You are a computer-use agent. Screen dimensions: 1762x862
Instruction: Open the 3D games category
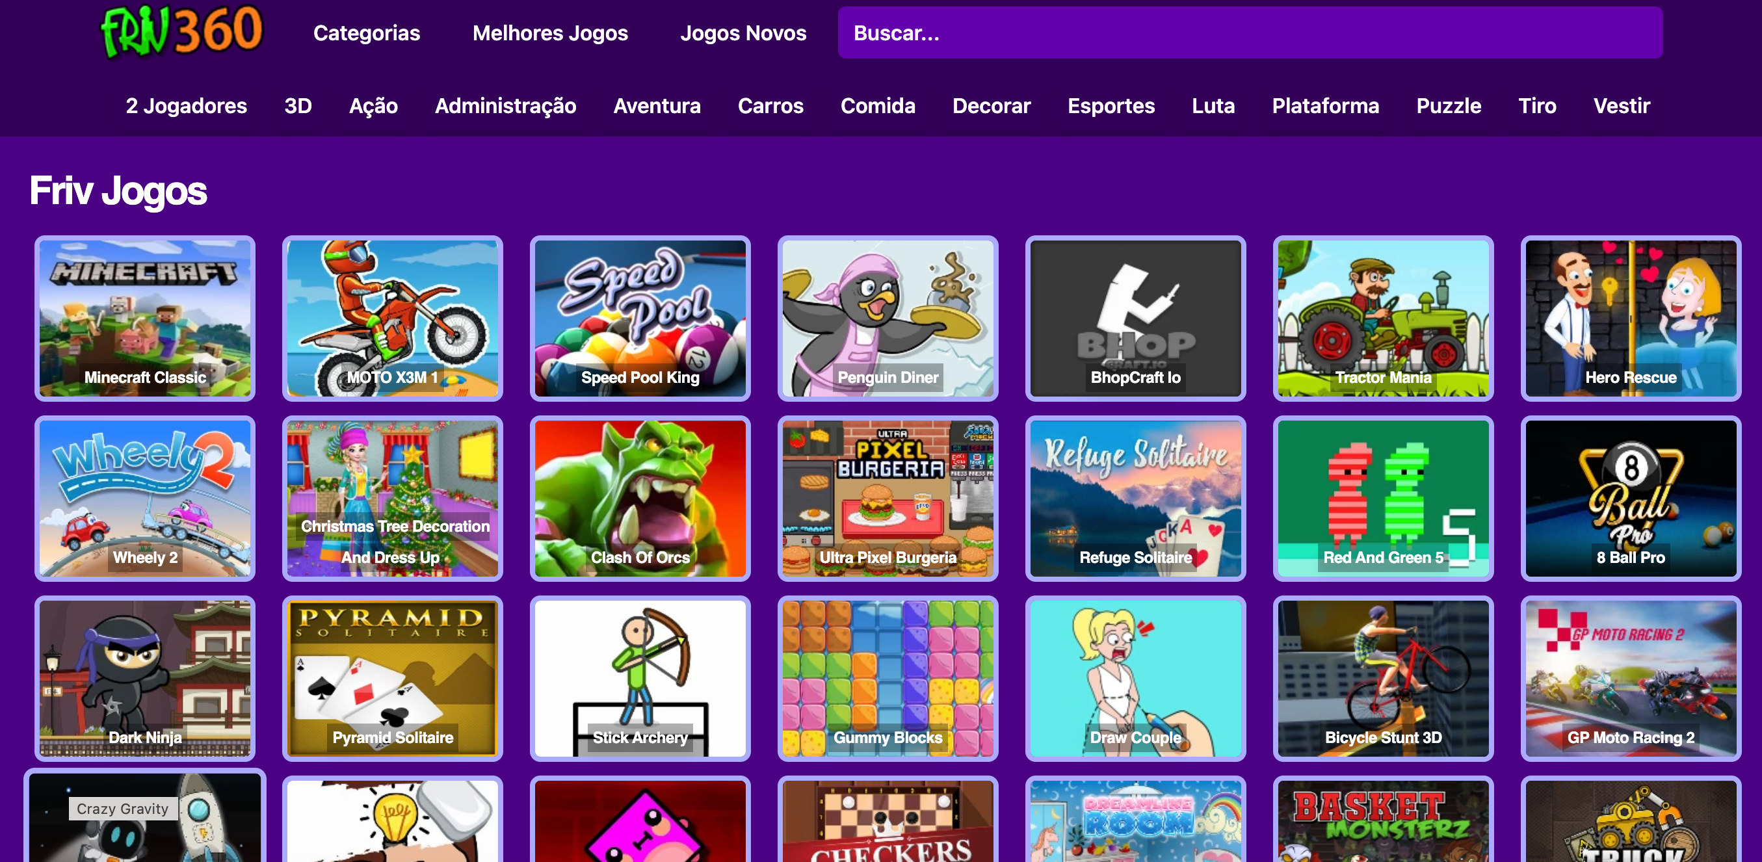pos(298,106)
